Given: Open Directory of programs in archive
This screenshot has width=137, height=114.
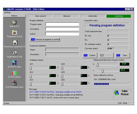Looking at the screenshot, I should (45, 39).
